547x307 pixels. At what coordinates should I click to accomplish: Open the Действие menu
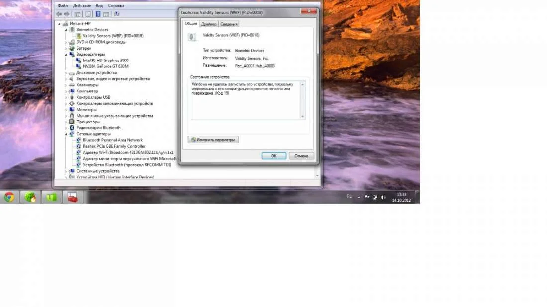pyautogui.click(x=82, y=6)
